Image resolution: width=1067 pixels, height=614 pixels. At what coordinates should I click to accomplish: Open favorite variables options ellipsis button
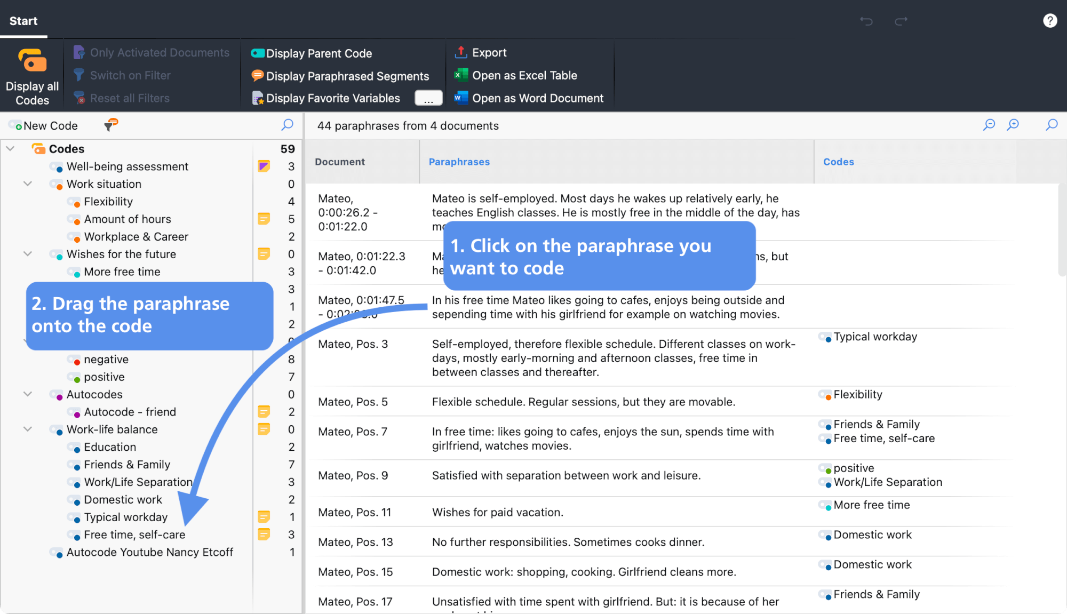point(428,98)
